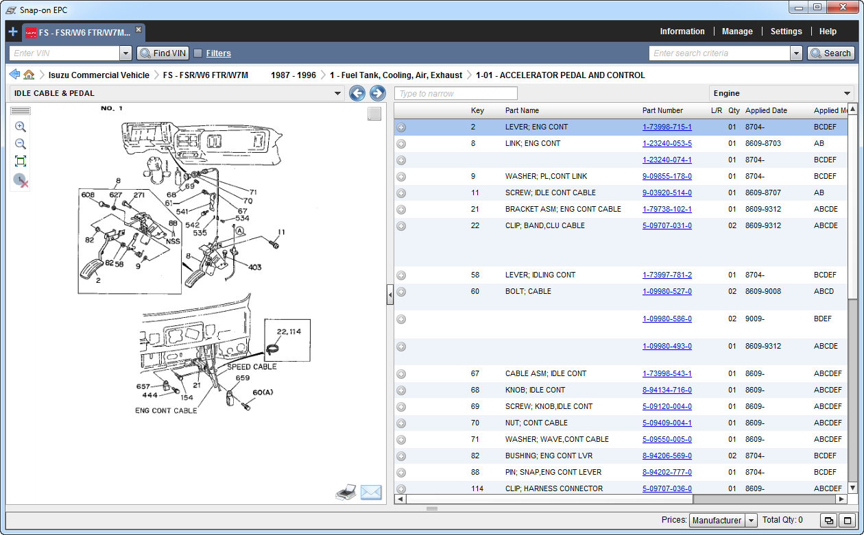Click plus icon for WASHER; PL,CONT LINK

(x=401, y=176)
